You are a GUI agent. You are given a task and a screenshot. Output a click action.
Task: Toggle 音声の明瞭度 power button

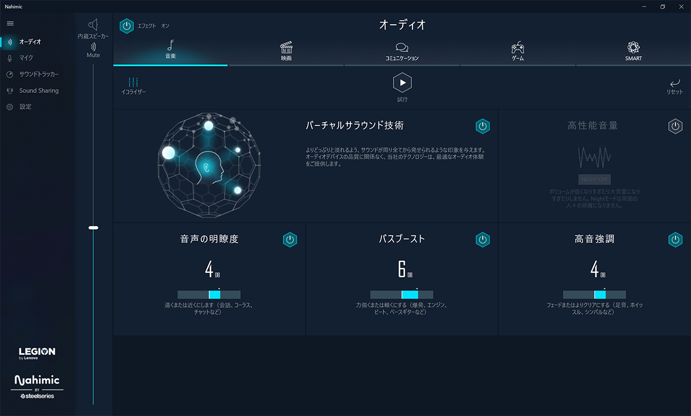(290, 240)
